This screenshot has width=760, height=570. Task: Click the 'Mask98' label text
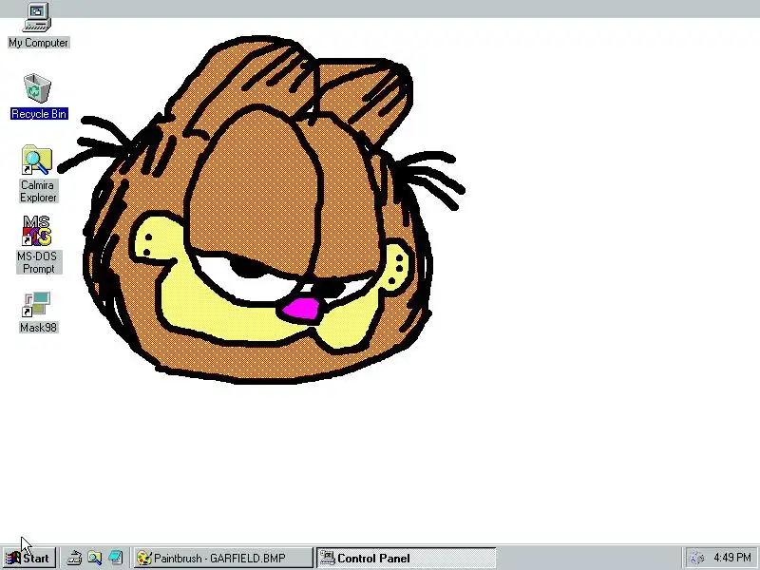38,328
